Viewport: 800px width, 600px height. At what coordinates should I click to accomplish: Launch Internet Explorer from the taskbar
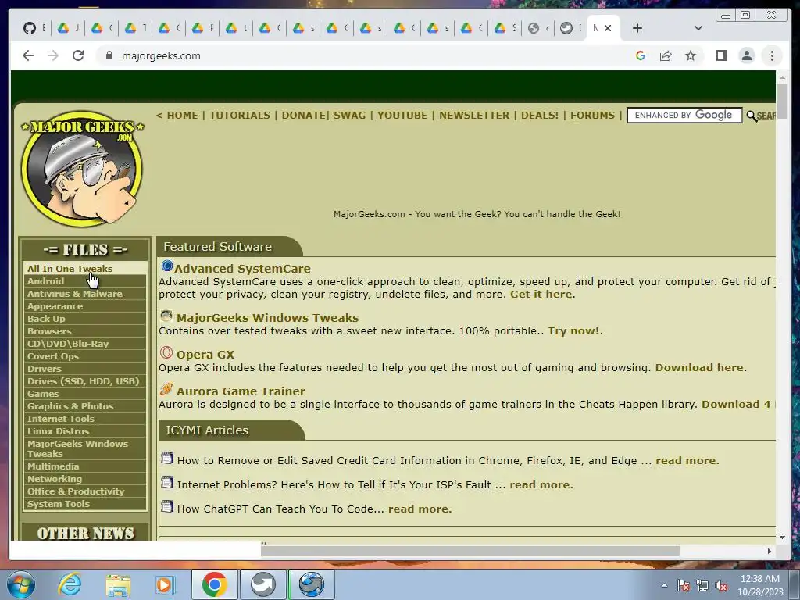click(x=70, y=584)
